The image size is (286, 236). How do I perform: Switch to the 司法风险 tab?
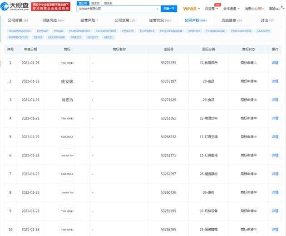(53, 20)
